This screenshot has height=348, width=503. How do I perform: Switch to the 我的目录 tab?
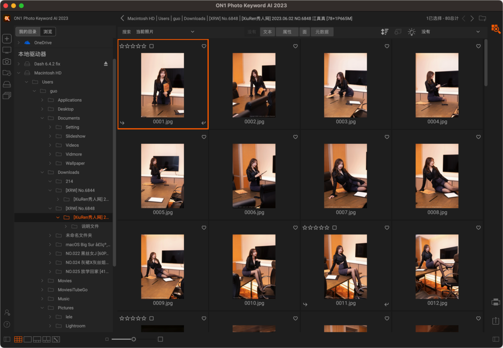pyautogui.click(x=28, y=32)
